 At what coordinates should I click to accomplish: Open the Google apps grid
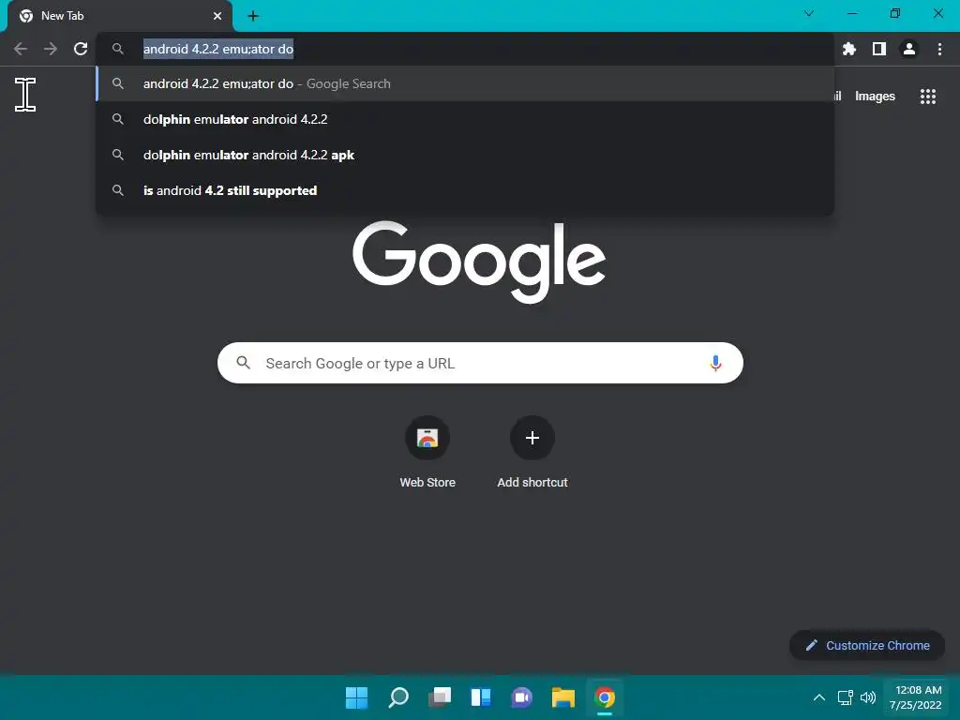click(928, 97)
